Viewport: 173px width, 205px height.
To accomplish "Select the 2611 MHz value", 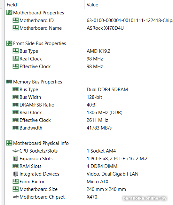I will coord(97,120).
